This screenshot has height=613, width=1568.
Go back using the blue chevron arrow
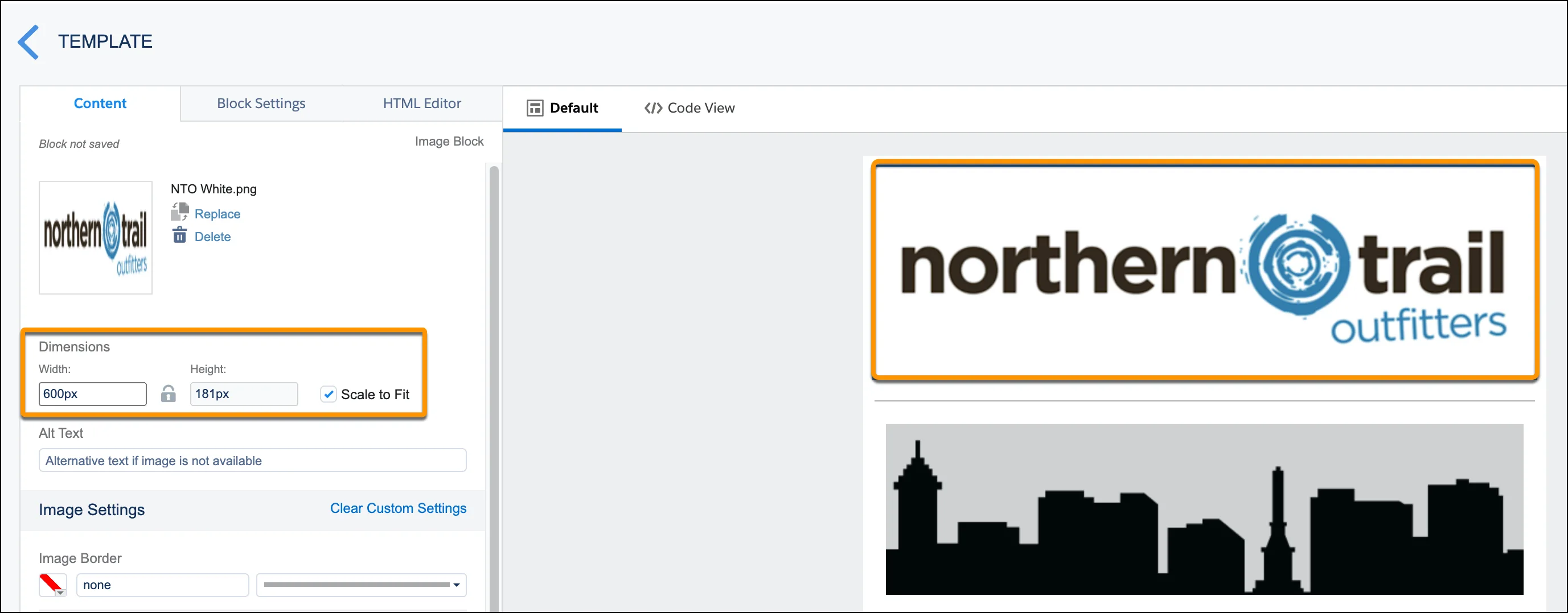coord(28,42)
